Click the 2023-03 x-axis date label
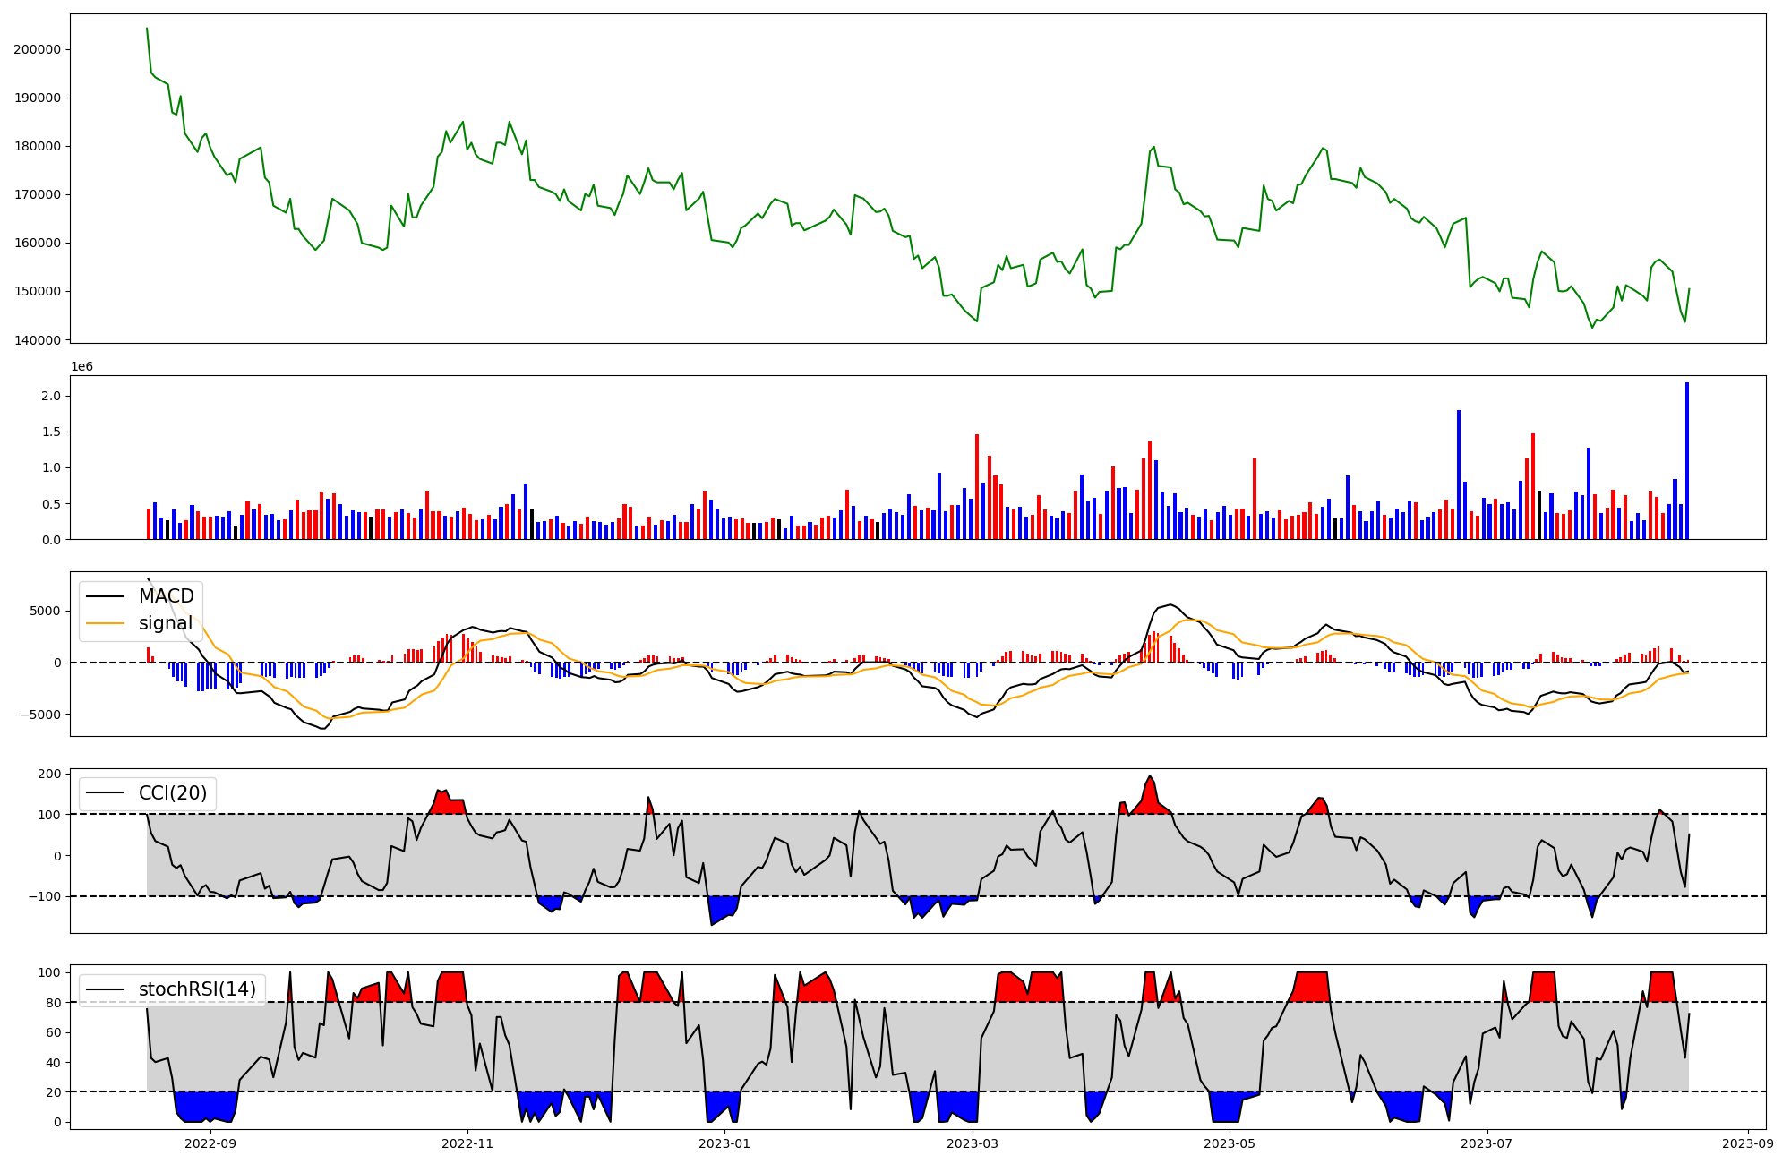The image size is (1791, 1164). [972, 1143]
